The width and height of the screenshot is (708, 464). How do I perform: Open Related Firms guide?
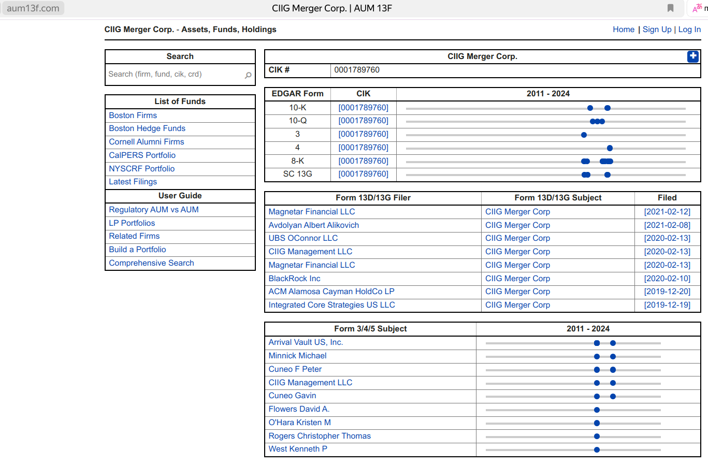(x=134, y=236)
